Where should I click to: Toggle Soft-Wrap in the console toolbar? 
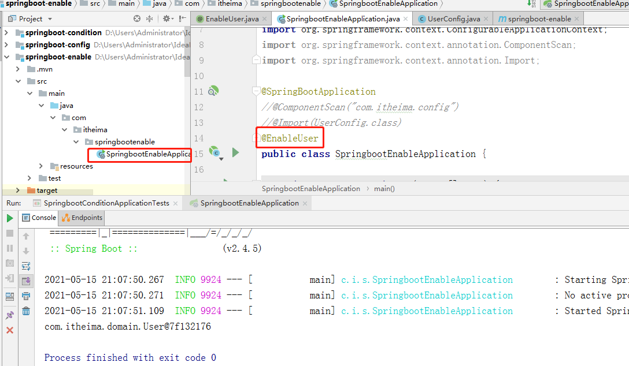coord(26,266)
